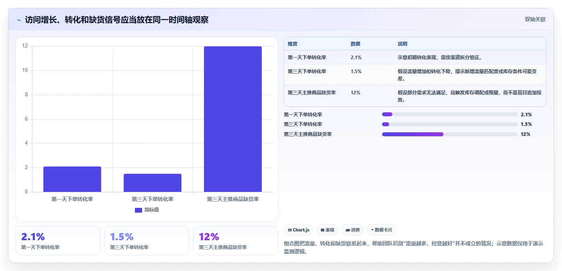The height and width of the screenshot is (271, 562).
Task: Click the 维度 column header
Action: point(293,44)
